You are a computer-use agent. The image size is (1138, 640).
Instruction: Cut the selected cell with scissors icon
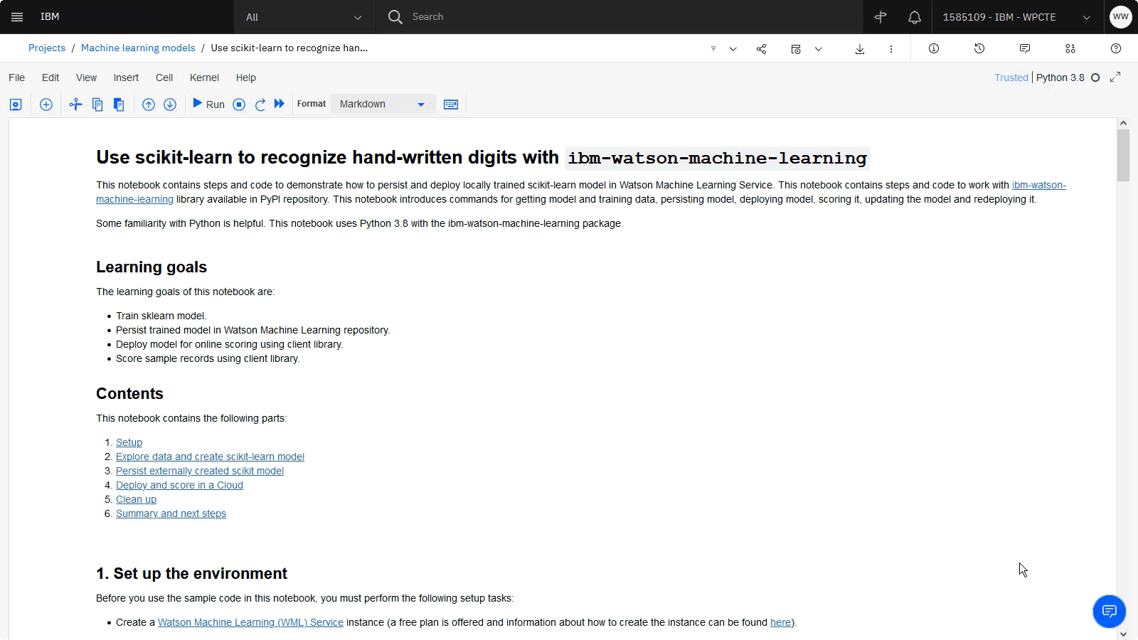[75, 105]
